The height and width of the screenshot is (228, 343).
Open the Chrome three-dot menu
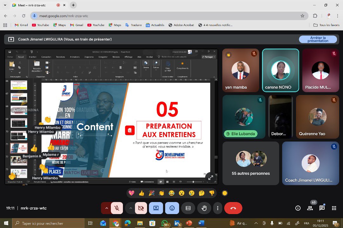[338, 16]
